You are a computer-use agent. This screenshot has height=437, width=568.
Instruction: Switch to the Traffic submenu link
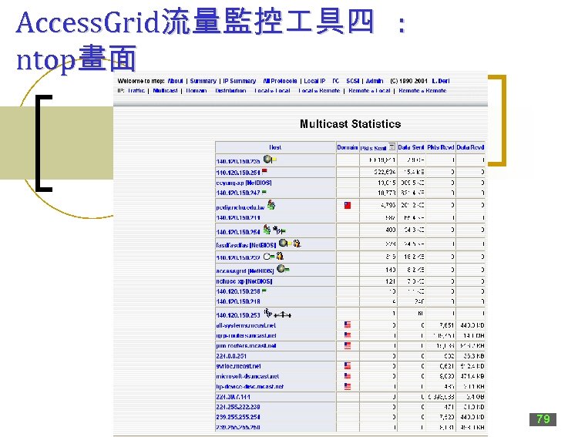pos(136,91)
